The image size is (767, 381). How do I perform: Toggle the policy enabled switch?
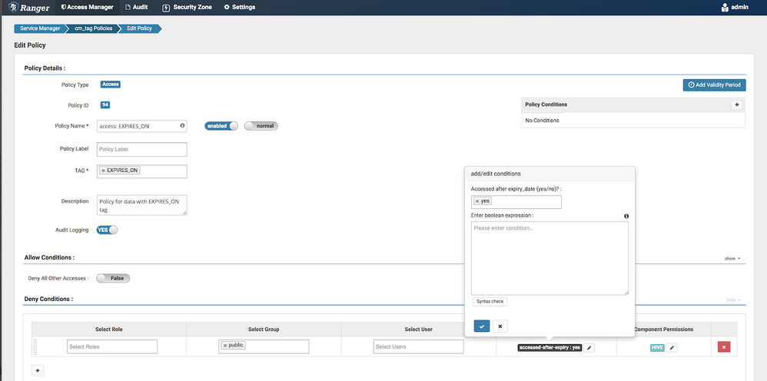coord(221,126)
